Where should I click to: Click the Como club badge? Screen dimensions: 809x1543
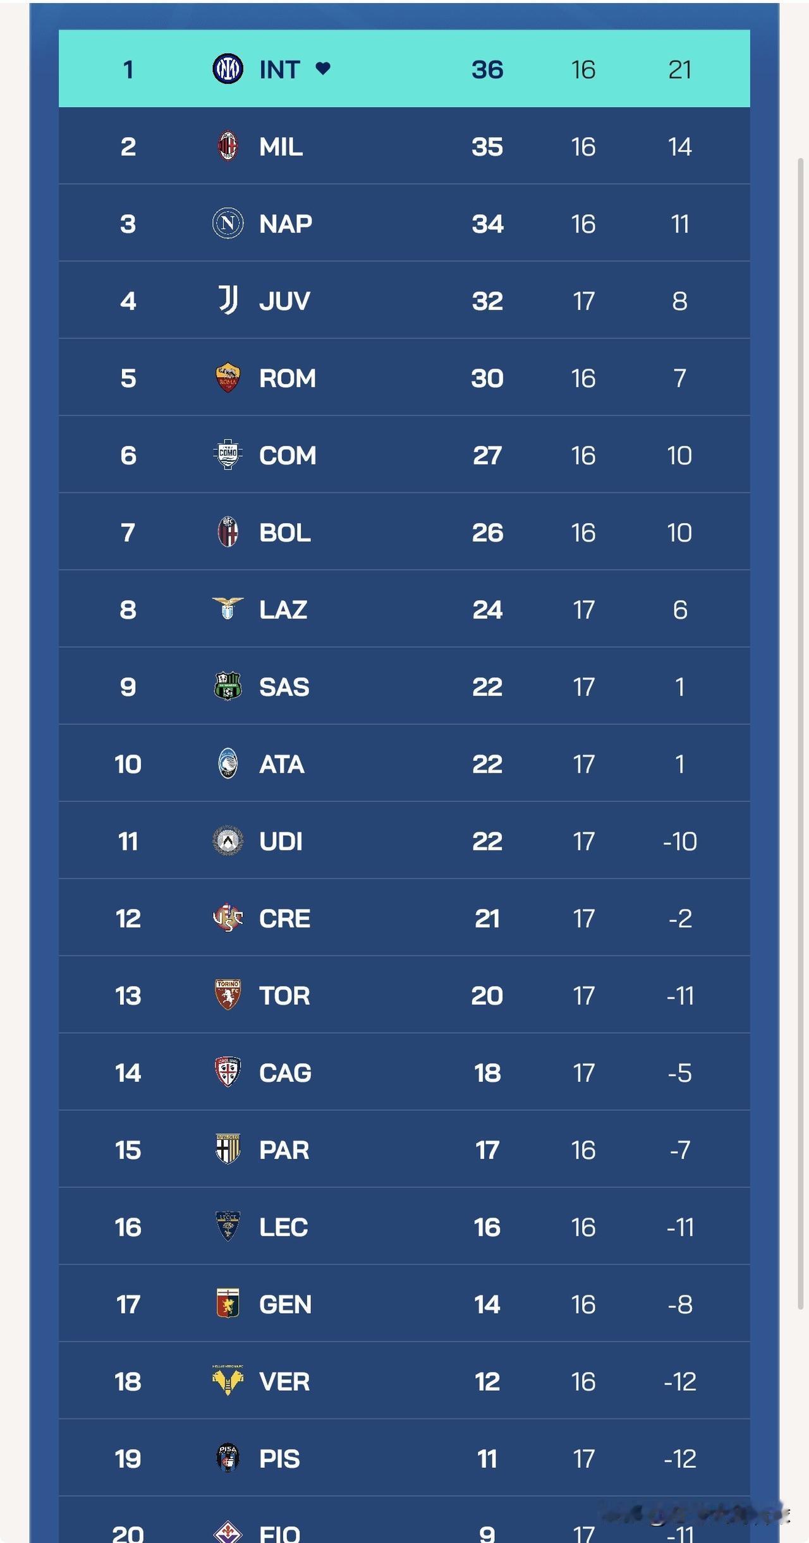click(x=228, y=454)
